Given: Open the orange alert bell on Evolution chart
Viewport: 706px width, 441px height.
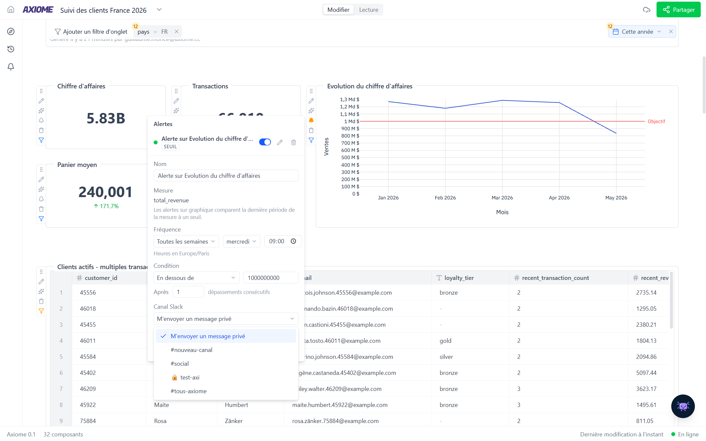Looking at the screenshot, I should point(311,120).
